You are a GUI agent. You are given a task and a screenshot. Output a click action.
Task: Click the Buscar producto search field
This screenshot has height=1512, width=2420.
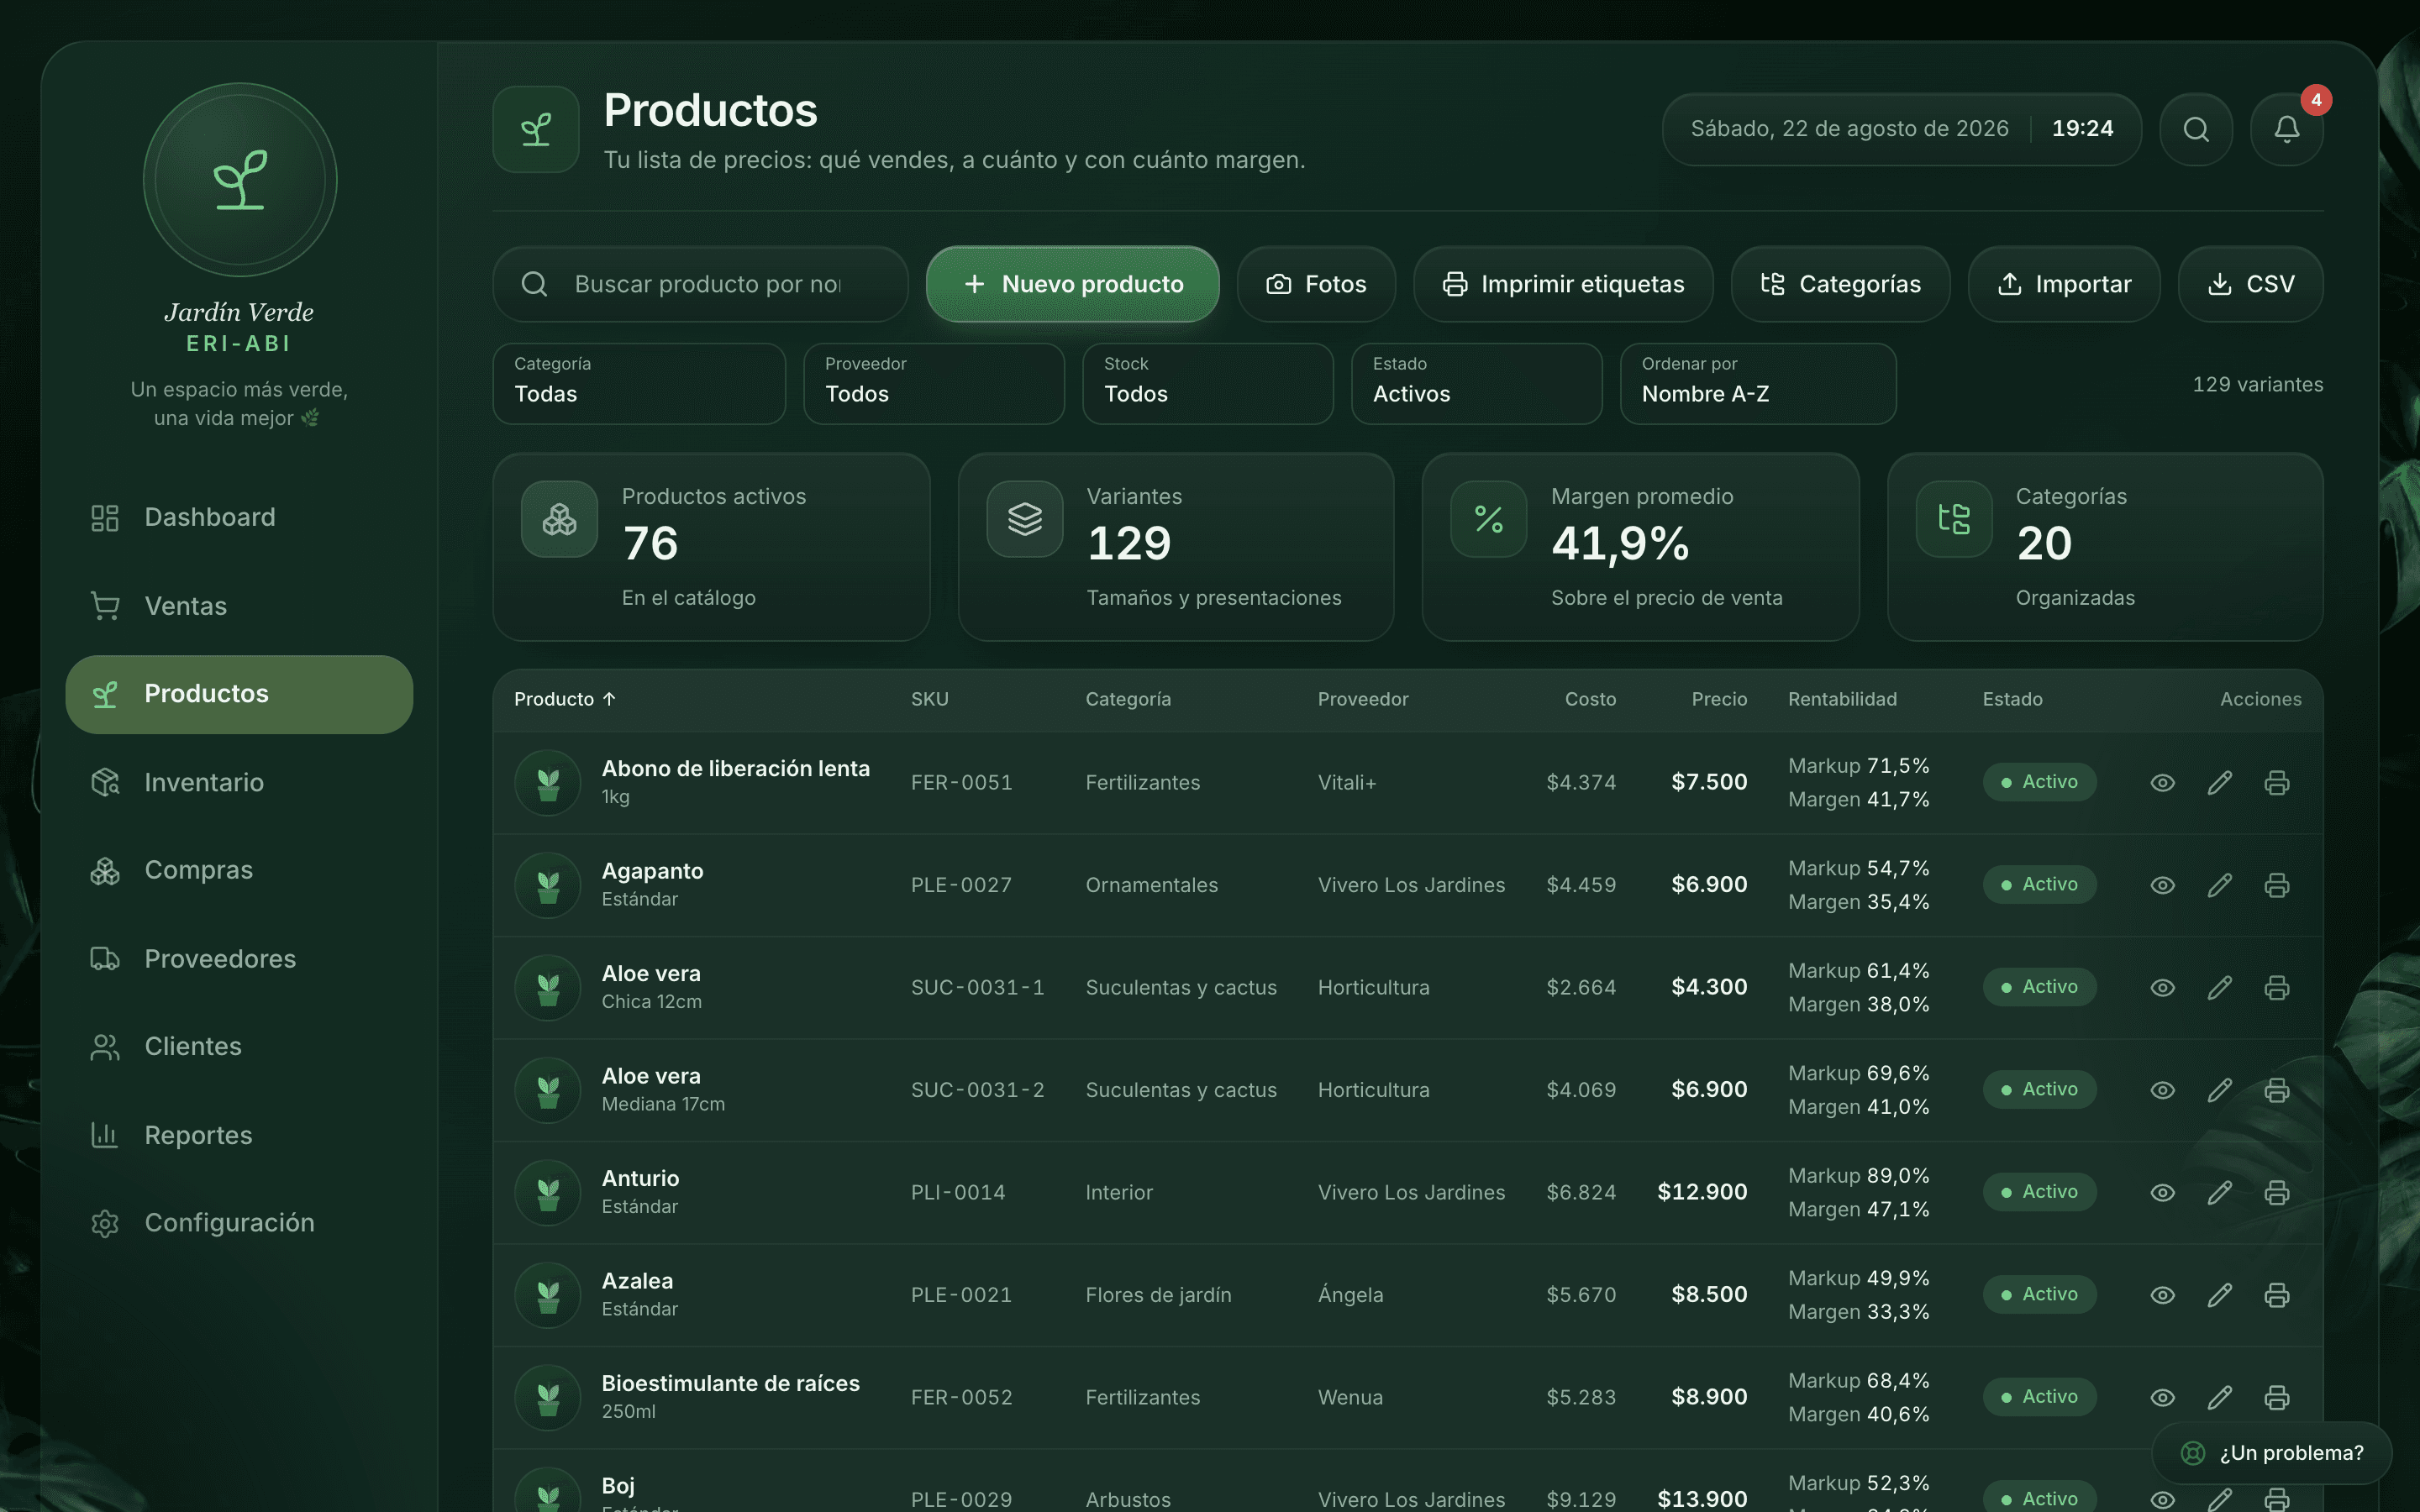coord(700,284)
